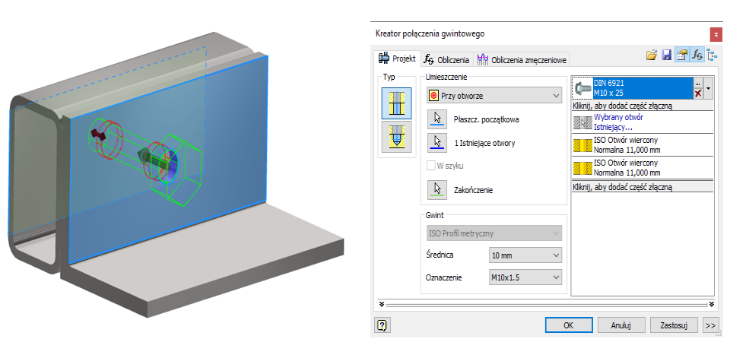Image resolution: width=730 pixels, height=358 pixels.
Task: Expand the dropdown arrow beside DIN 6921
Action: click(x=708, y=88)
